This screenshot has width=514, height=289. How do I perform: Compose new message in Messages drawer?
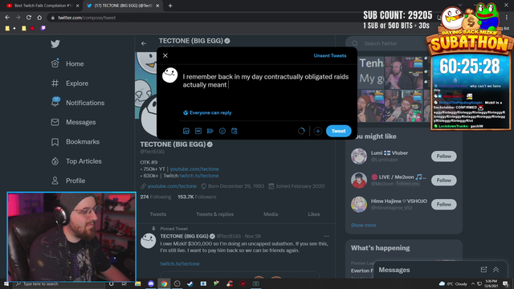pos(483,270)
